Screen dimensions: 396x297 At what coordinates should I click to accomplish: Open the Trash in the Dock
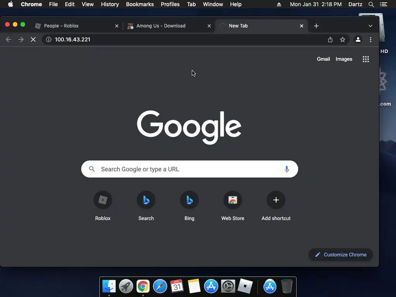click(x=287, y=287)
